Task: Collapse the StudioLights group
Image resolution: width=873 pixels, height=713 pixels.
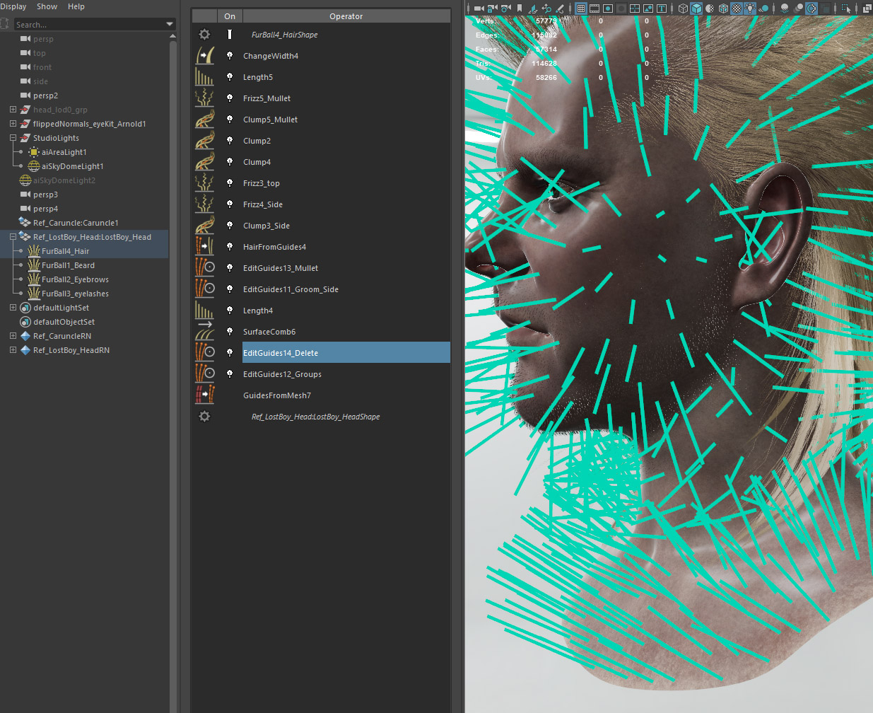Action: (13, 138)
